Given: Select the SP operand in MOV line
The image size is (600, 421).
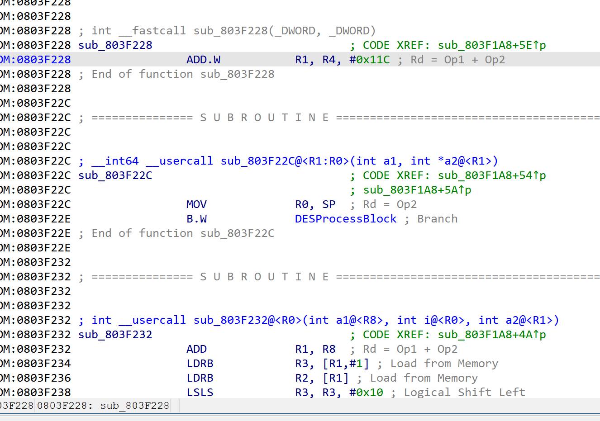Looking at the screenshot, I should [329, 204].
